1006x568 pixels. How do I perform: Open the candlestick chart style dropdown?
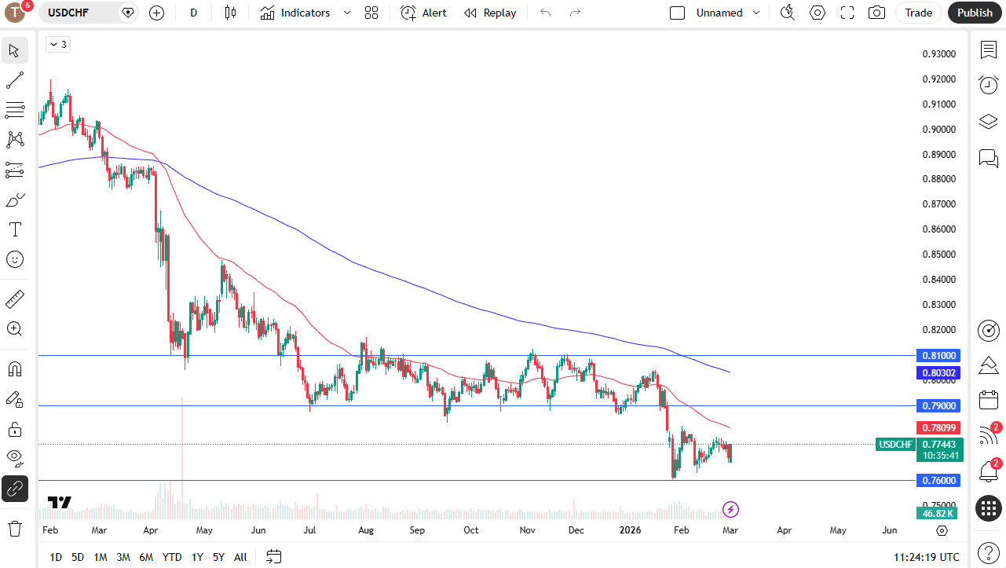click(230, 13)
